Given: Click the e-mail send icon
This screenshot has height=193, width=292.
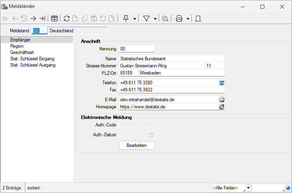Looking at the screenshot, I should pos(222,100).
